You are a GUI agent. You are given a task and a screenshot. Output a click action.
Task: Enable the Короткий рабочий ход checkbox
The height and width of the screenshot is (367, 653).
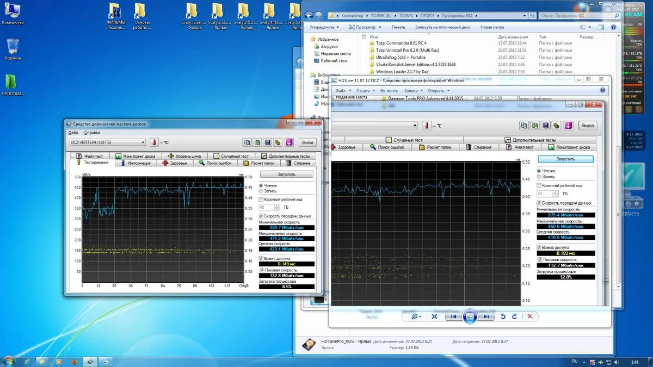pos(261,200)
